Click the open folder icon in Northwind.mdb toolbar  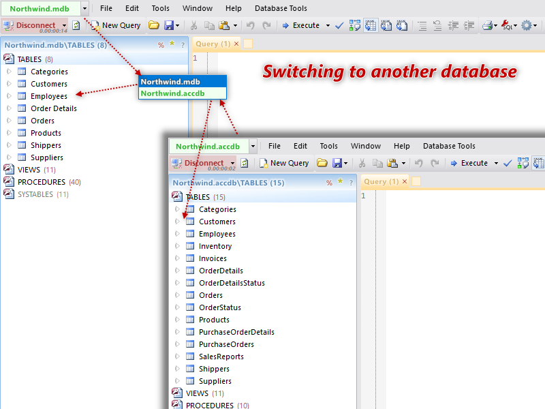coord(154,25)
